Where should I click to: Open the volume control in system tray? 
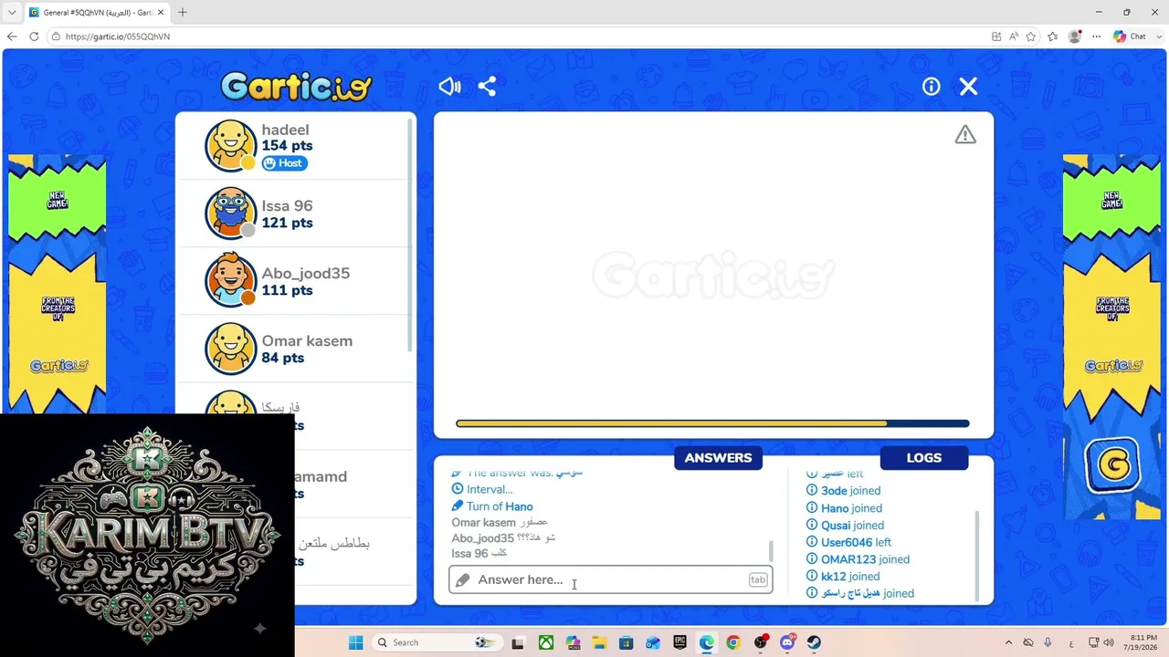tap(1109, 642)
